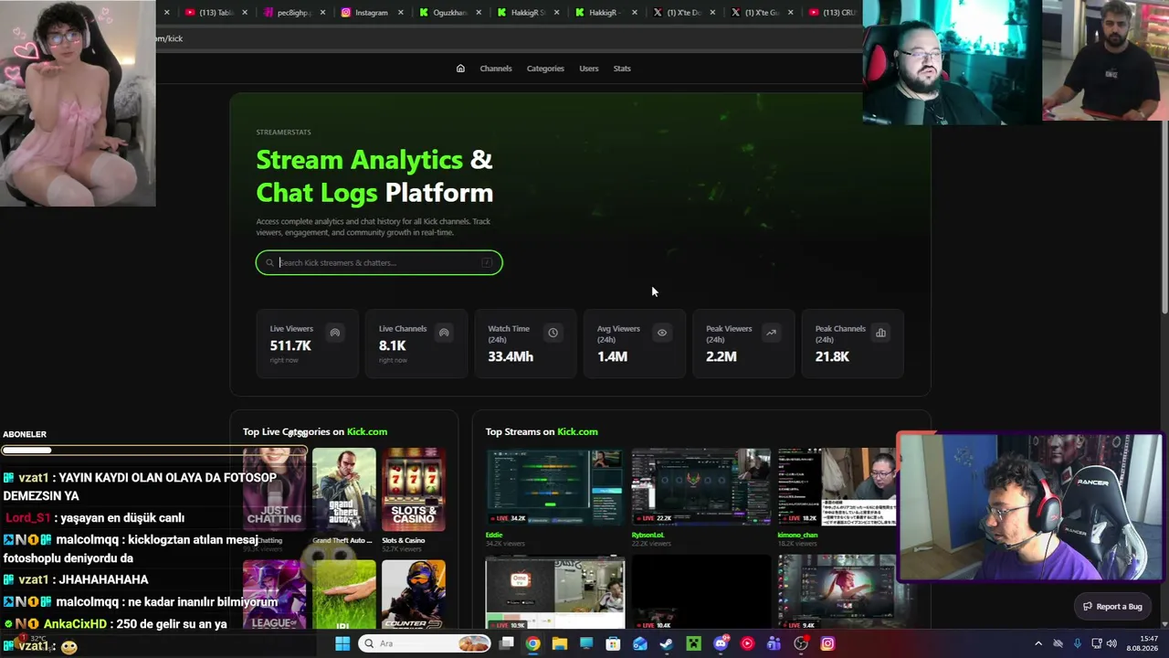This screenshot has width=1169, height=658.
Task: Click the Report a Bug button
Action: point(1112,607)
